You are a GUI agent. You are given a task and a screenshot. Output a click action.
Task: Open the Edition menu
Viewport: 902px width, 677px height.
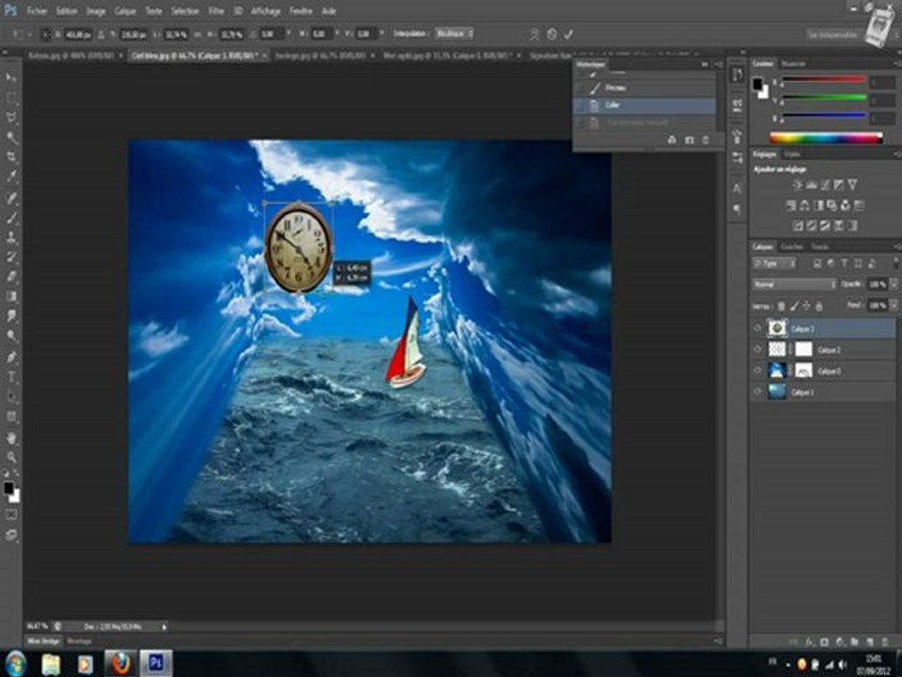point(67,11)
